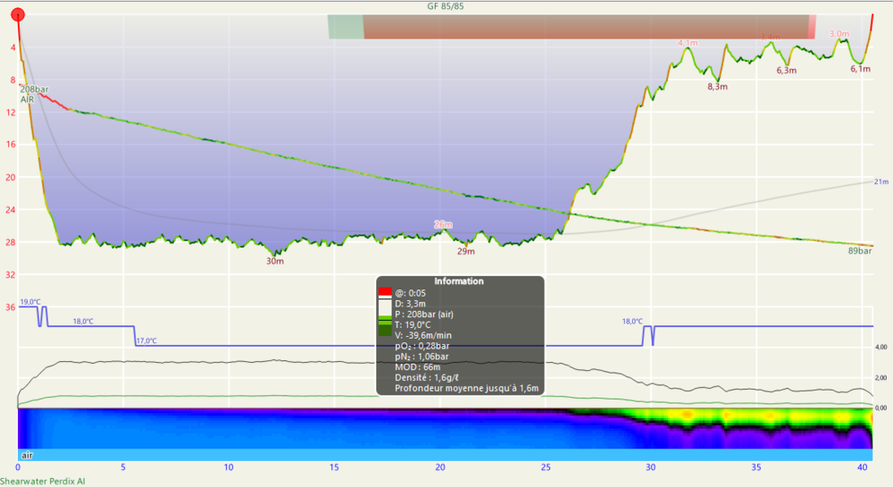This screenshot has width=893, height=487.
Task: Click the 21m mean depth label
Action: coord(881,181)
